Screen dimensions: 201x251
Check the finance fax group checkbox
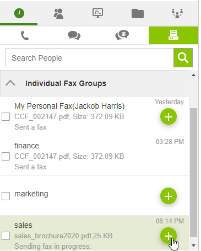coord(6,157)
